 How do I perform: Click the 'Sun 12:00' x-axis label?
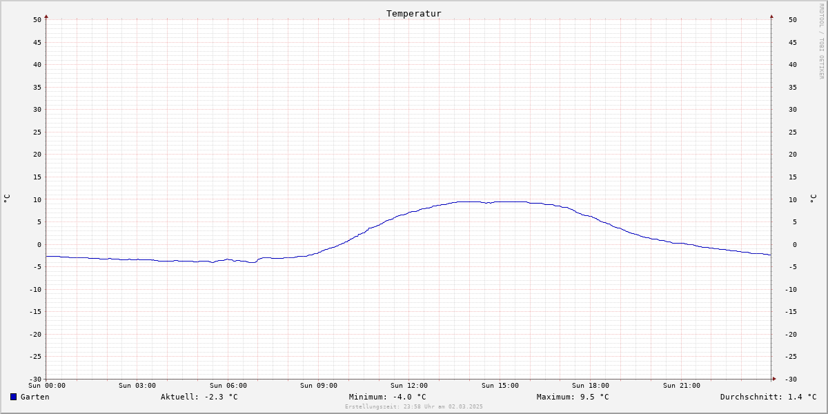pyautogui.click(x=409, y=386)
